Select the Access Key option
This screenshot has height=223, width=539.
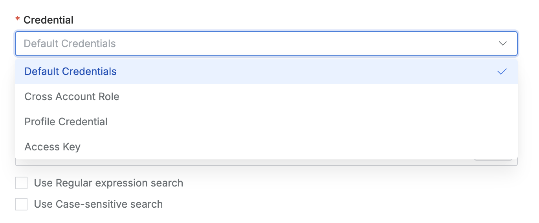click(53, 147)
